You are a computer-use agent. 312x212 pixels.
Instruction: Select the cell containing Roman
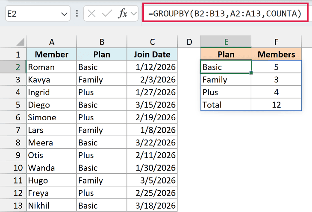[52, 67]
